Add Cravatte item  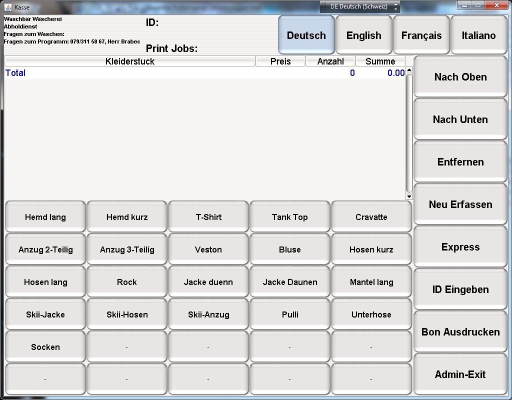371,217
